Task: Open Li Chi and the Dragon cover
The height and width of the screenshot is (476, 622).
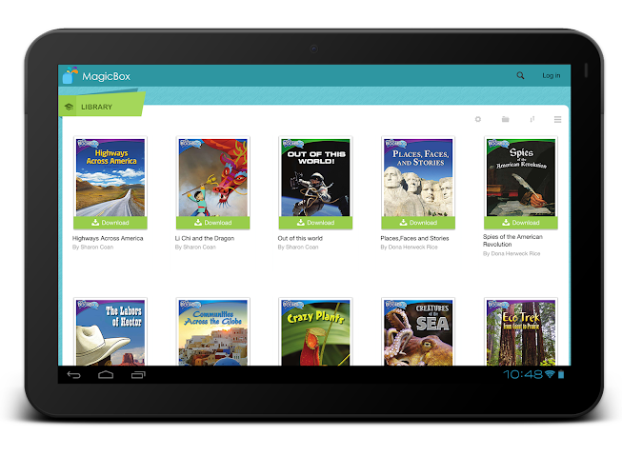Action: [213, 177]
